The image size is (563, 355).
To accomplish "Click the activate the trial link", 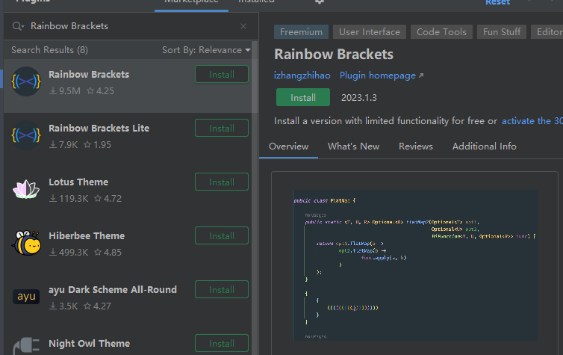I will (x=532, y=121).
